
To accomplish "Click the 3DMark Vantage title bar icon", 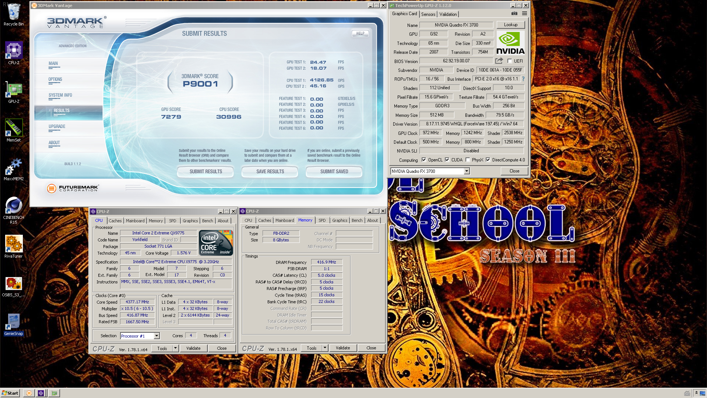I will point(34,6).
